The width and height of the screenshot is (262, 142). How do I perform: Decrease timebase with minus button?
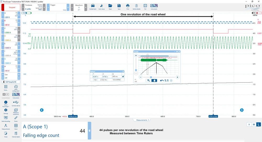tap(23, 7)
